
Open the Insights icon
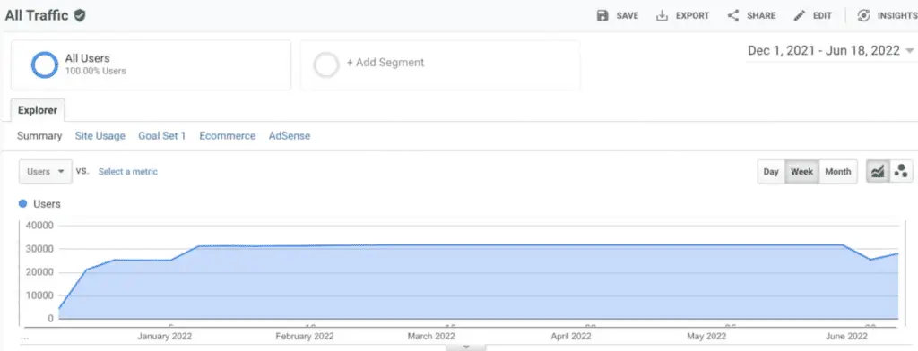tap(863, 16)
